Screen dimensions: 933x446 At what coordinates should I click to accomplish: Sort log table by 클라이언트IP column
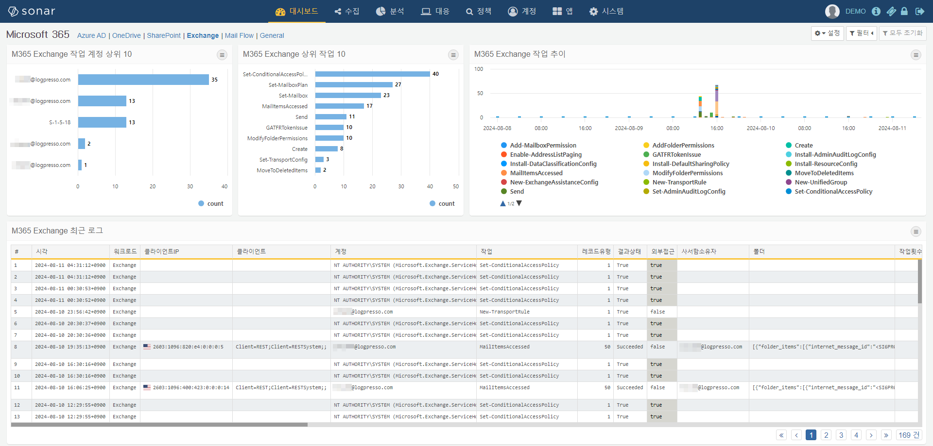tap(187, 251)
